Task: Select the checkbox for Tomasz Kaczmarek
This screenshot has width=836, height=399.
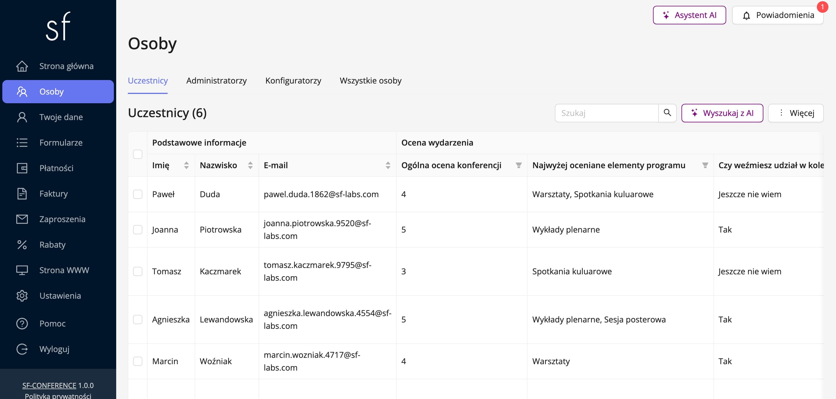Action: point(138,271)
